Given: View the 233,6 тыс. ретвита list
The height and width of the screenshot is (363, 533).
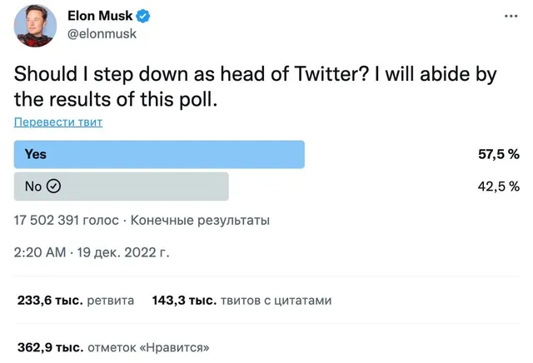Looking at the screenshot, I should (x=76, y=301).
